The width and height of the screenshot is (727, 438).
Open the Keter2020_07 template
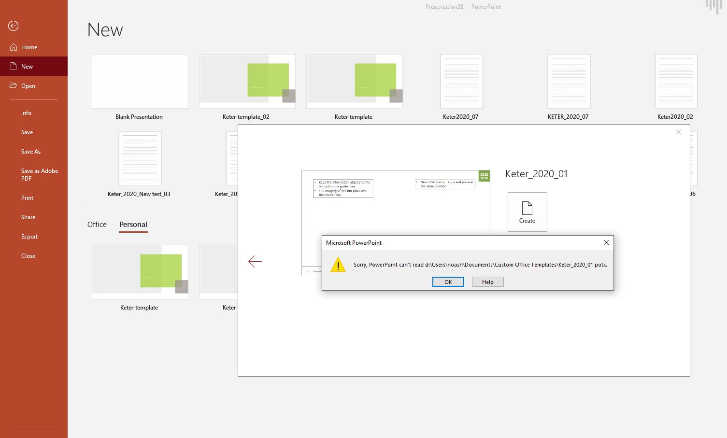click(x=462, y=81)
